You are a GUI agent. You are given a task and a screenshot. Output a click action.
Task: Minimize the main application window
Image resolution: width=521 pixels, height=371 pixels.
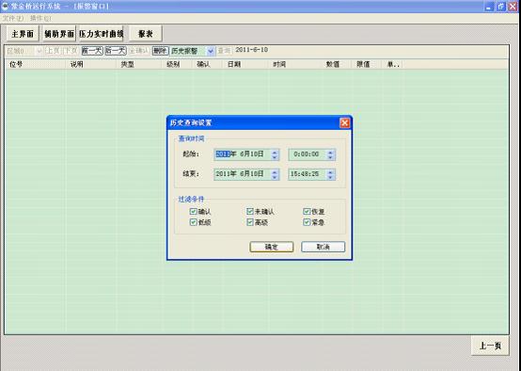click(x=489, y=7)
